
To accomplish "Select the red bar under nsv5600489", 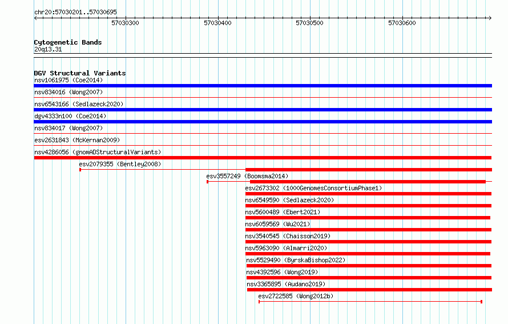I will [368, 218].
